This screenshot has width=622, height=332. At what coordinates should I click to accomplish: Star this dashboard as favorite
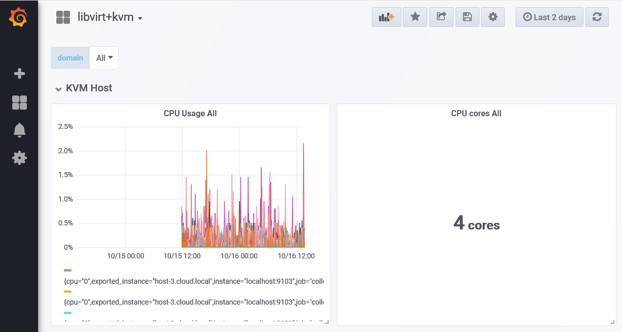[415, 17]
